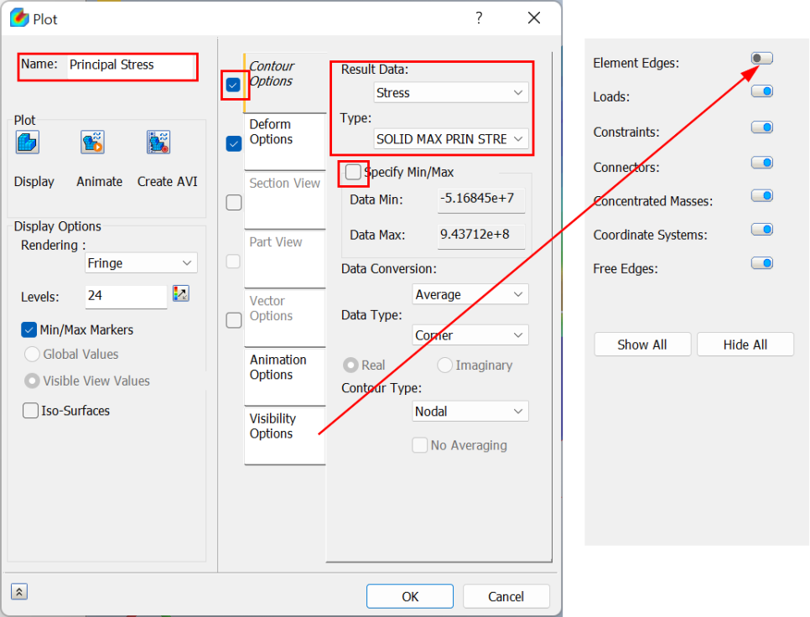This screenshot has width=810, height=617.
Task: Check the Specify Min/Max checkbox
Action: point(354,172)
